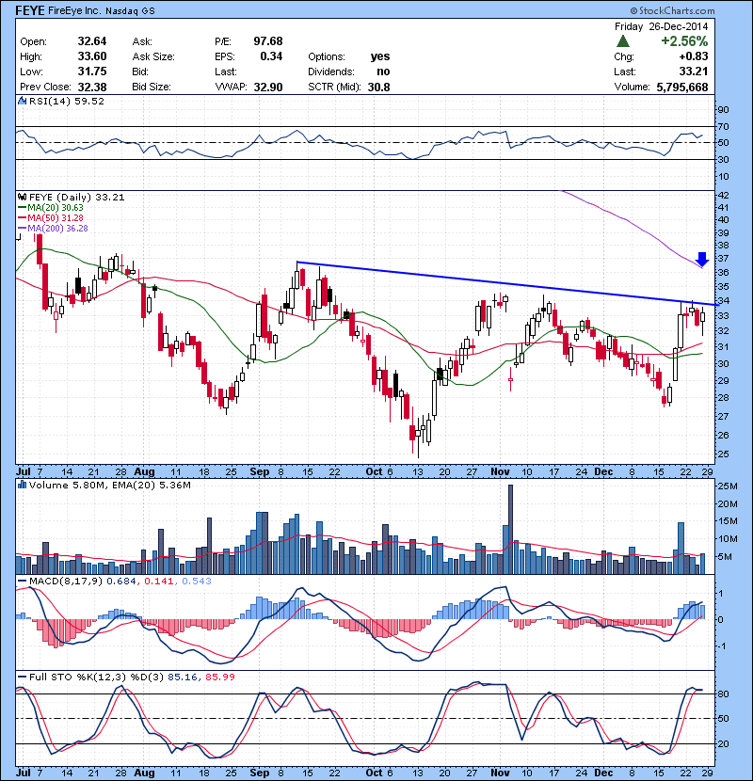Click the stochastic %D value 85.99

[x=220, y=677]
